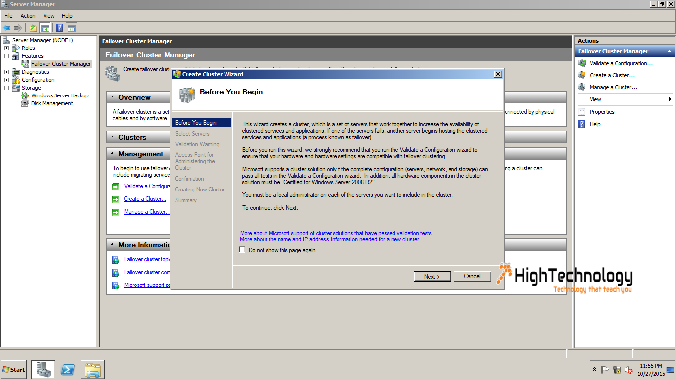The height and width of the screenshot is (380, 676).
Task: Click green arrow icon beside Create a Cluster link
Action: pos(115,199)
